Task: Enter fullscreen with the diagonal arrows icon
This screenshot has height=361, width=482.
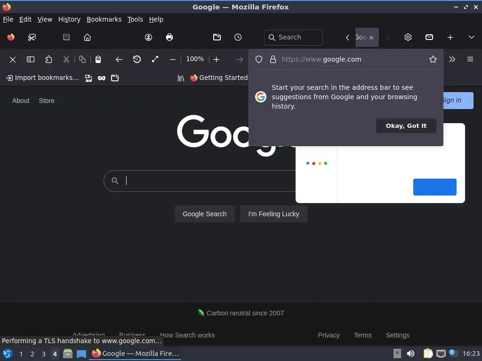Action: [x=155, y=59]
